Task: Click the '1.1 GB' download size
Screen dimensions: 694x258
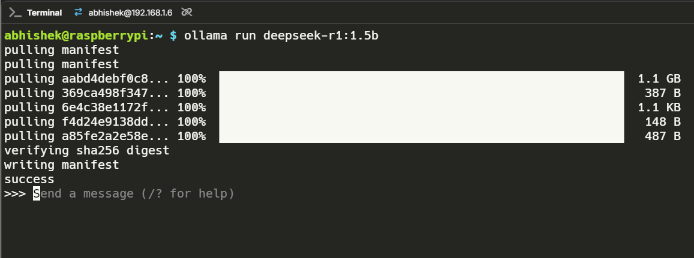Action: pyautogui.click(x=659, y=79)
